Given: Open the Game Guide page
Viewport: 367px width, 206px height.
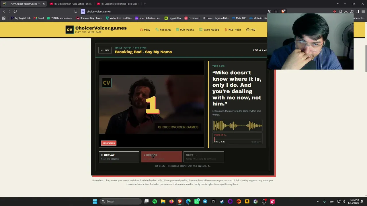Looking at the screenshot, I should (209, 29).
